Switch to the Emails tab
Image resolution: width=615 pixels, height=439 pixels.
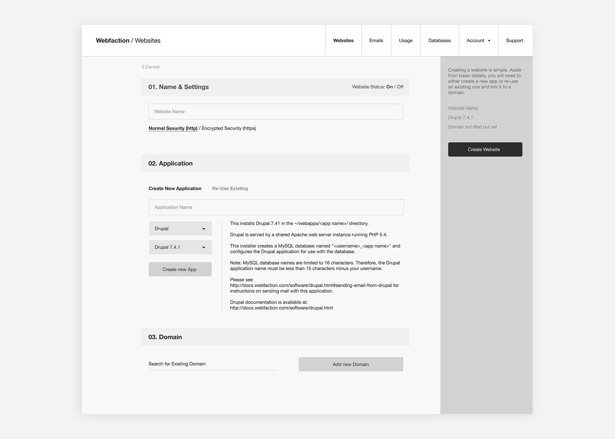tap(376, 41)
